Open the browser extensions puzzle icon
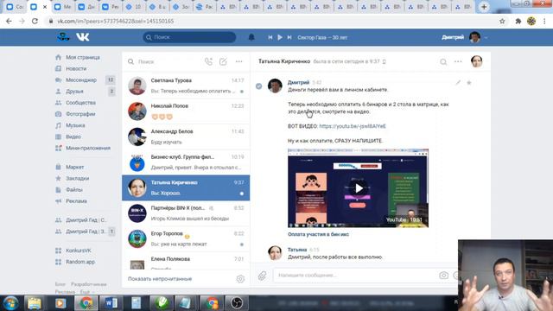This screenshot has width=553, height=311. [518, 21]
